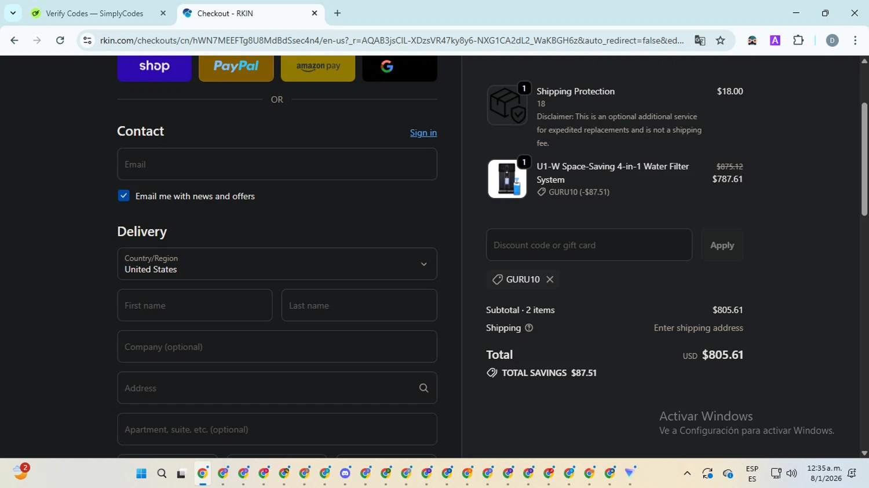Viewport: 869px width, 488px height.
Task: Open the purple A extension
Action: tap(775, 41)
